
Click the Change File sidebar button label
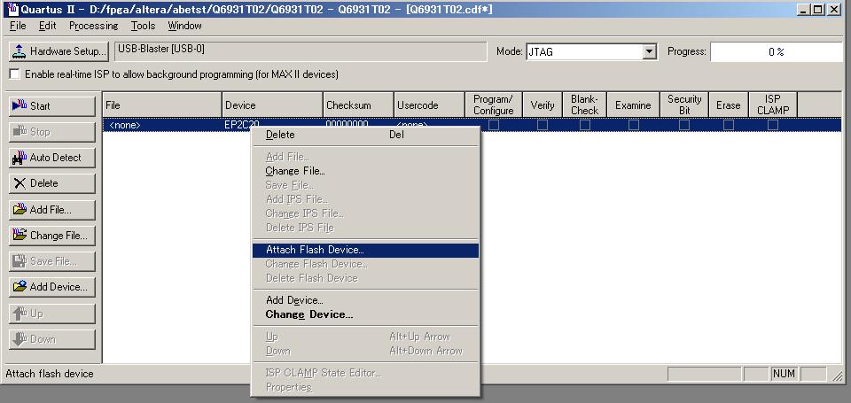coord(59,236)
